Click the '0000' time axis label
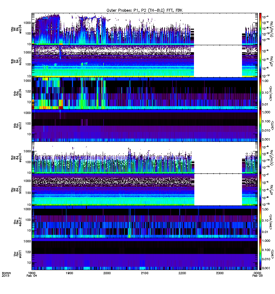Viewport: 275px width, 294px height. coord(257,273)
